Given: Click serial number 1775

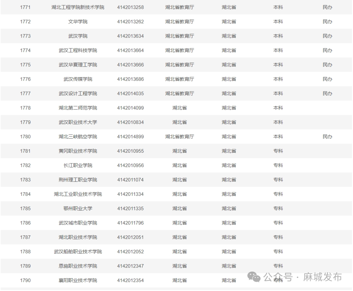Looking at the screenshot, I should pos(25,65).
